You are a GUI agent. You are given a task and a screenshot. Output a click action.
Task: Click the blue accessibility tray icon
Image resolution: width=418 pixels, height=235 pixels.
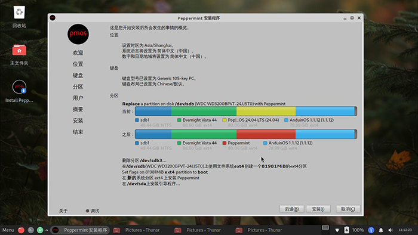(x=371, y=230)
